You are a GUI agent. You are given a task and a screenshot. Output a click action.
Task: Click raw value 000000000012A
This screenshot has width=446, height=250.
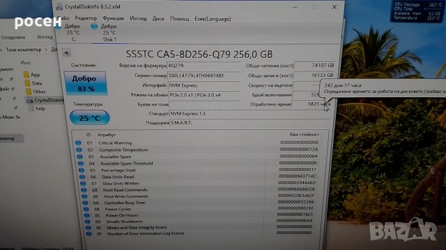pos(299,149)
